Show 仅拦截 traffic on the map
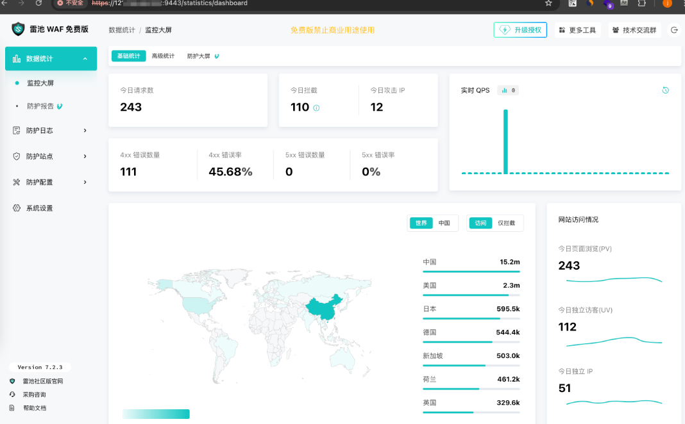This screenshot has height=424, width=685. point(506,223)
